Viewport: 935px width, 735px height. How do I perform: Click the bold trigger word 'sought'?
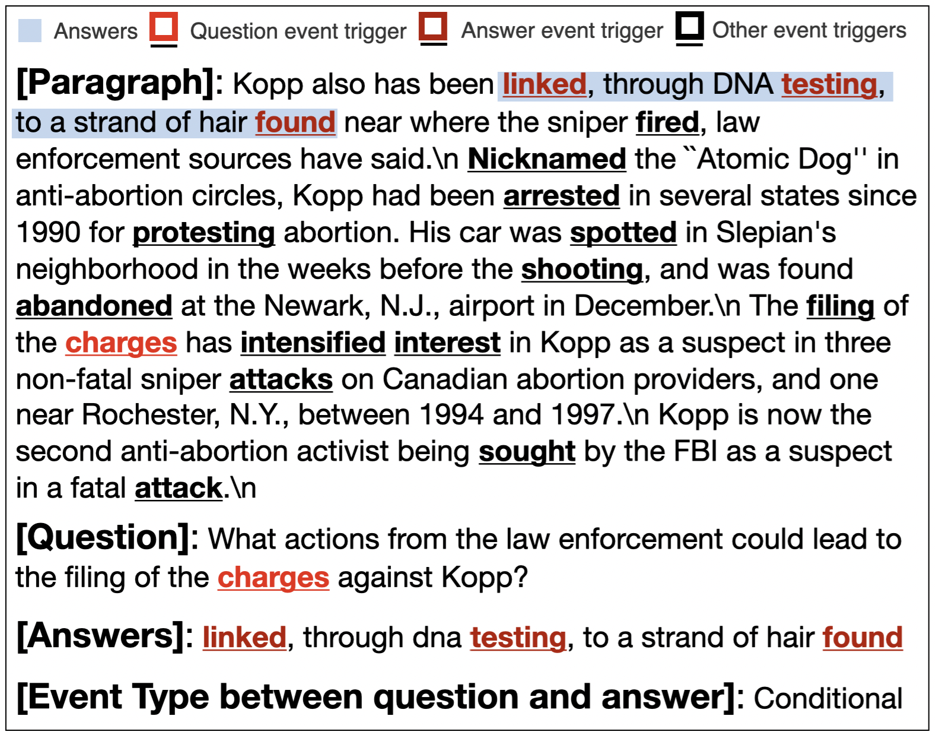(527, 452)
